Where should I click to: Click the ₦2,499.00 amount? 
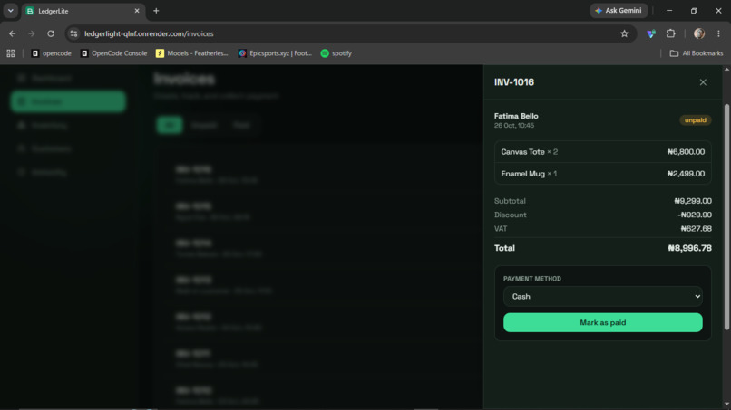pos(686,174)
